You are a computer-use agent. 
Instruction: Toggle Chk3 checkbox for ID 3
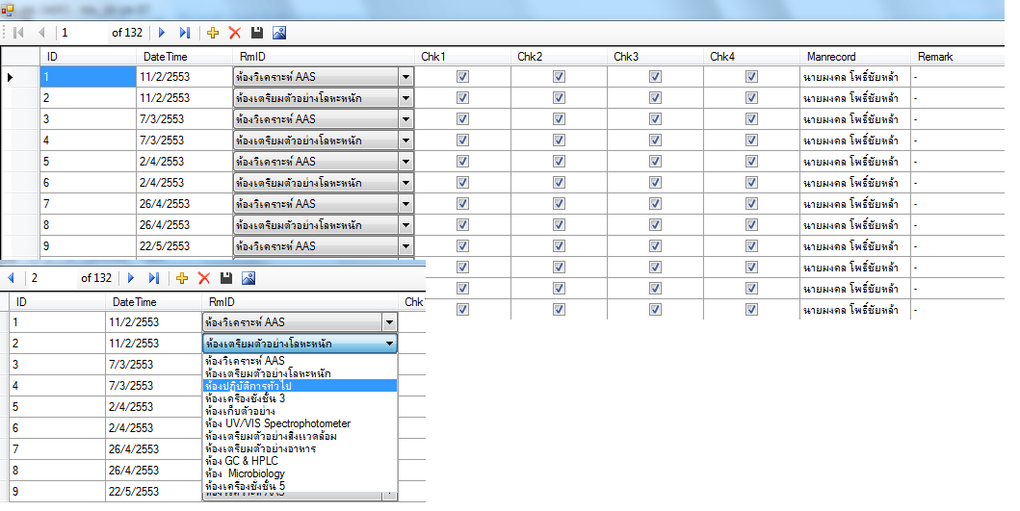tap(655, 119)
